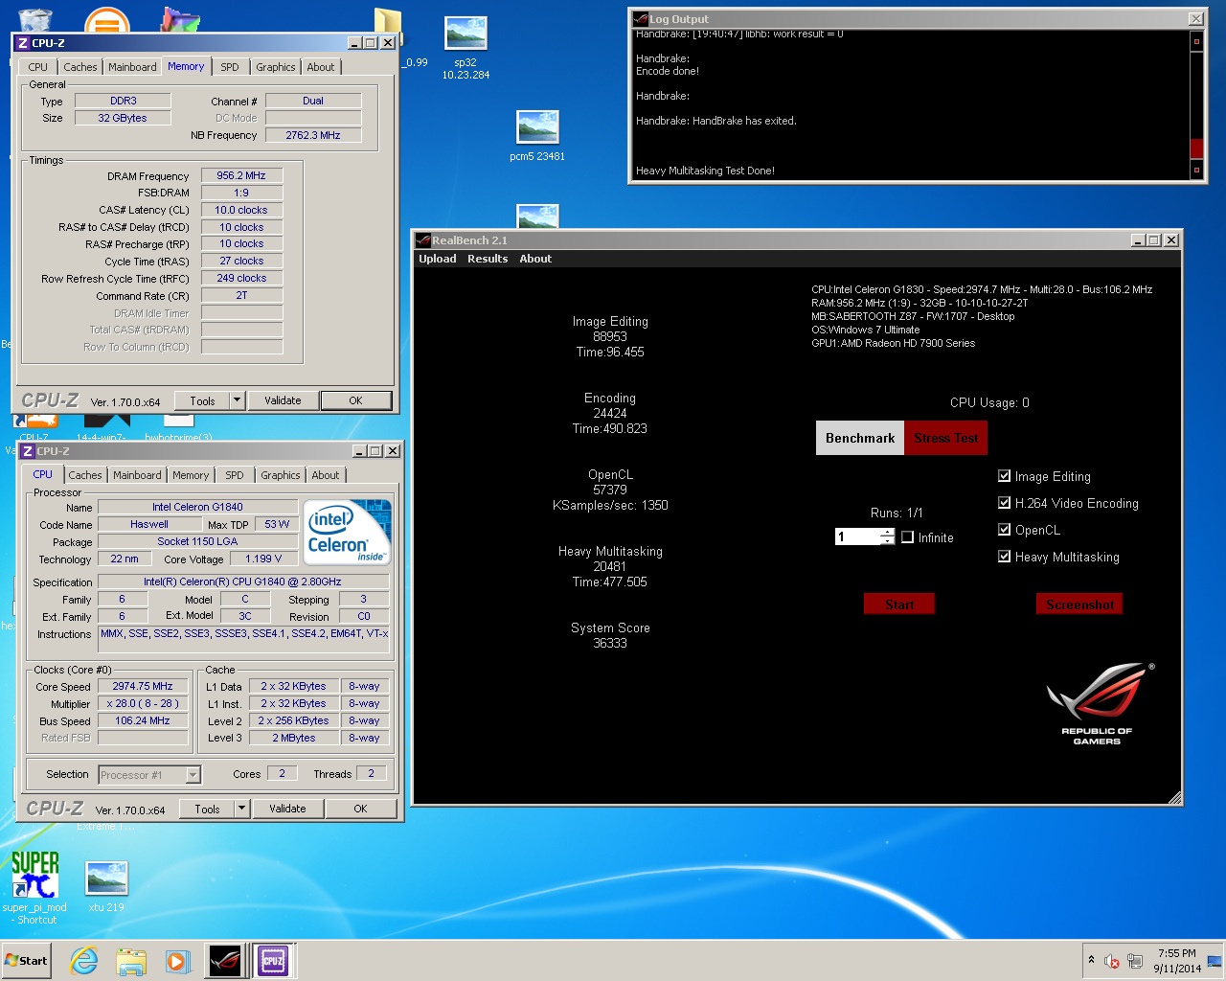Viewport: 1226px width, 981px height.
Task: Open Windows Explorer from the taskbar
Action: (x=131, y=961)
